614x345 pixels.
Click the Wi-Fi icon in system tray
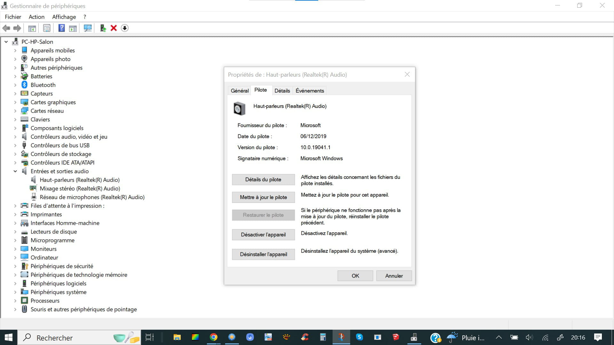[545, 338]
